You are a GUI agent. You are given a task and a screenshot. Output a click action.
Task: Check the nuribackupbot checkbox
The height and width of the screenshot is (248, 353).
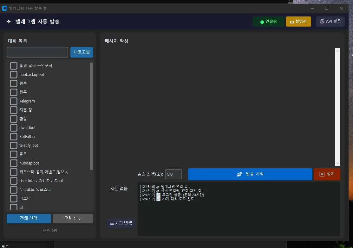[x=14, y=75]
